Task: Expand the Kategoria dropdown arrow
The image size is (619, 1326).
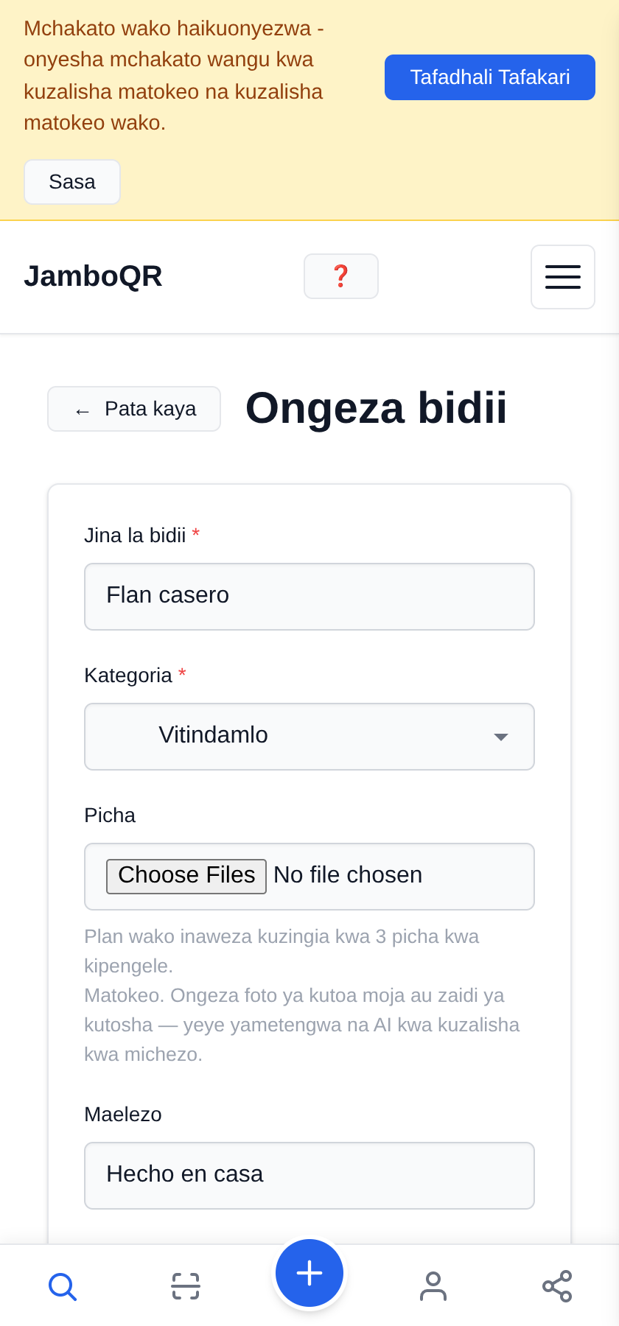Action: [501, 737]
